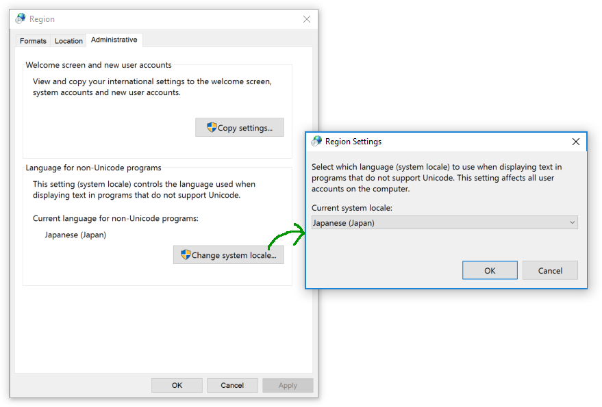Click the Apply button in Region window
The height and width of the screenshot is (407, 602).
(288, 385)
